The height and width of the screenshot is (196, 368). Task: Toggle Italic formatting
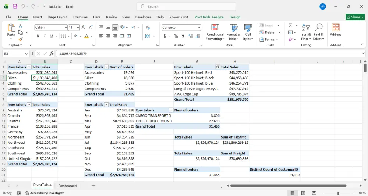click(45, 36)
